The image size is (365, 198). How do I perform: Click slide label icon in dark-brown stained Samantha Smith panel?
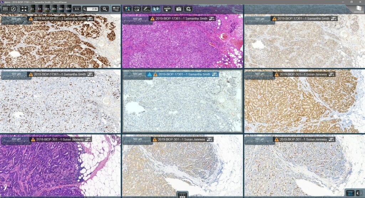click(x=90, y=19)
